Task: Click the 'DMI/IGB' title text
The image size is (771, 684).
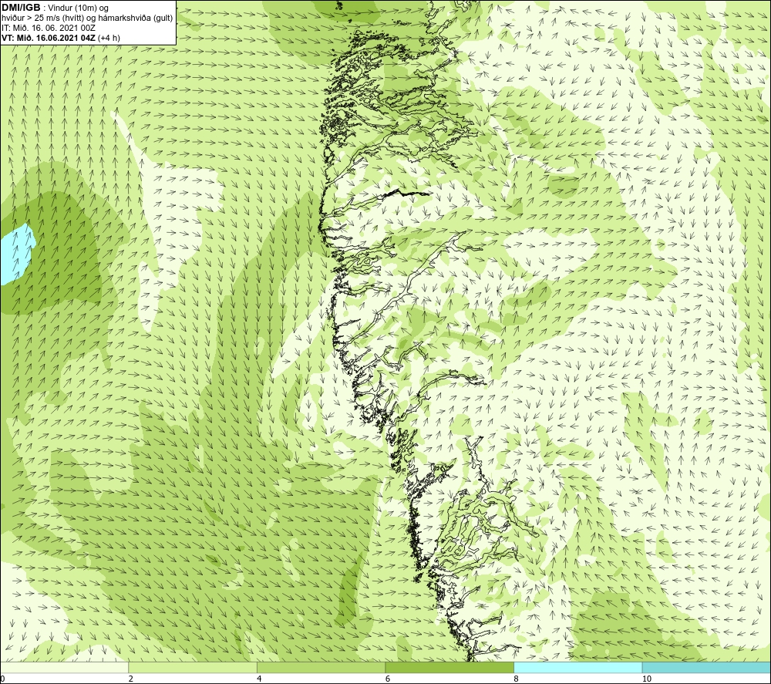Action: 21,8
